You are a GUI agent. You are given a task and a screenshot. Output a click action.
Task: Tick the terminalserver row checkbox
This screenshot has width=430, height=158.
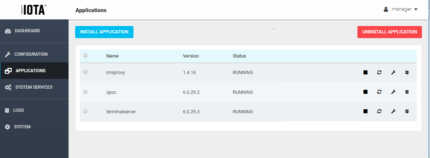[85, 111]
